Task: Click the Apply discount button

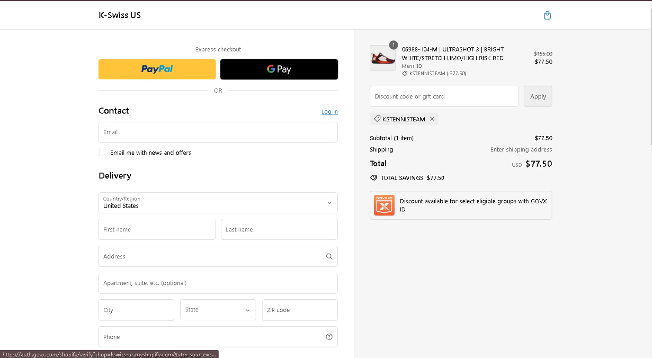Action: click(538, 96)
